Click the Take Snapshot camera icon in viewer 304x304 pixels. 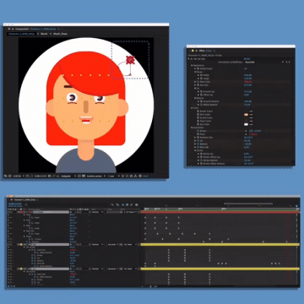[50, 176]
